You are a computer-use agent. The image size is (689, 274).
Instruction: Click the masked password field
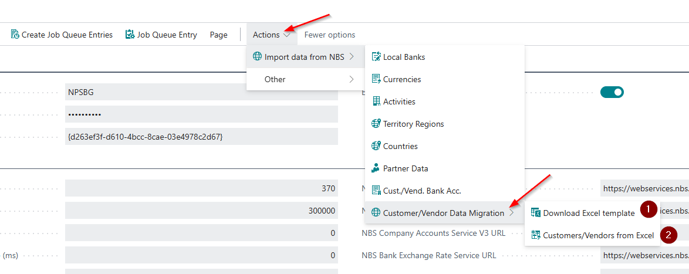click(201, 114)
